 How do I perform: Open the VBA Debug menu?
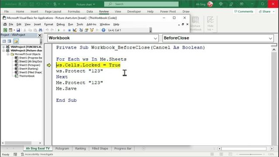pos(61,24)
